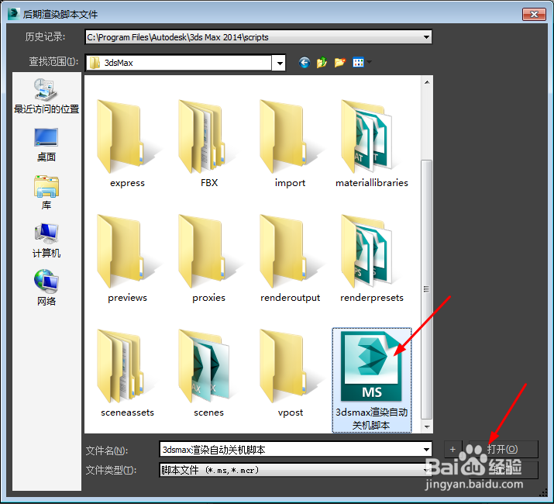Screen dimensions: 554x504
Task: Open Computer (计算机) shortcut
Action: (46, 241)
